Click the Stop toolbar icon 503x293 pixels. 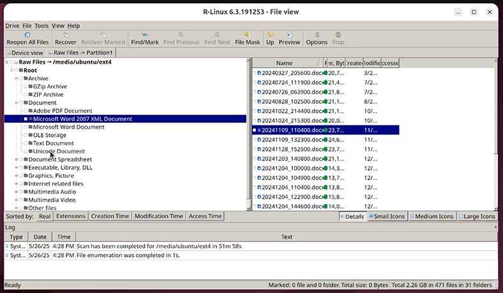pos(338,35)
